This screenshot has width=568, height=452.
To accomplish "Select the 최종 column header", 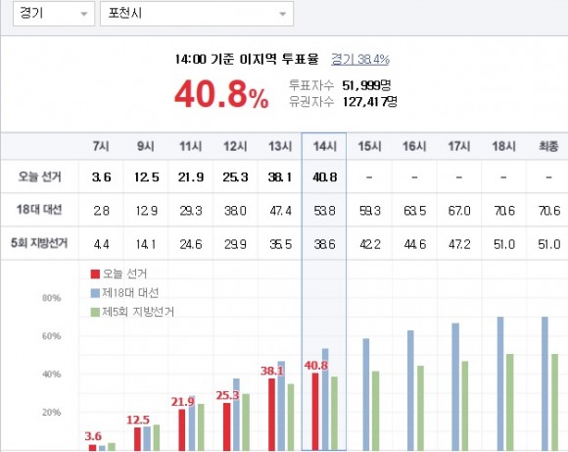I will pyautogui.click(x=548, y=146).
